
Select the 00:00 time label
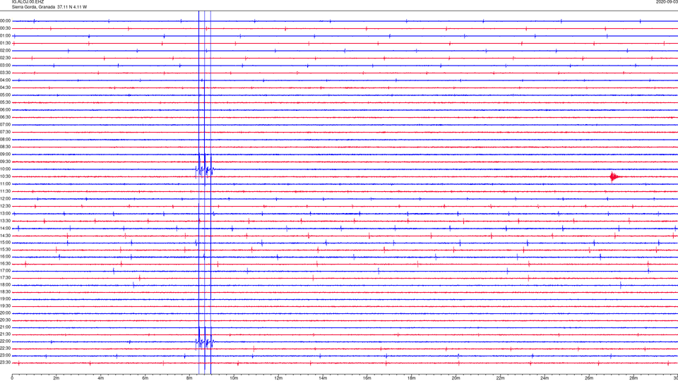[6, 20]
